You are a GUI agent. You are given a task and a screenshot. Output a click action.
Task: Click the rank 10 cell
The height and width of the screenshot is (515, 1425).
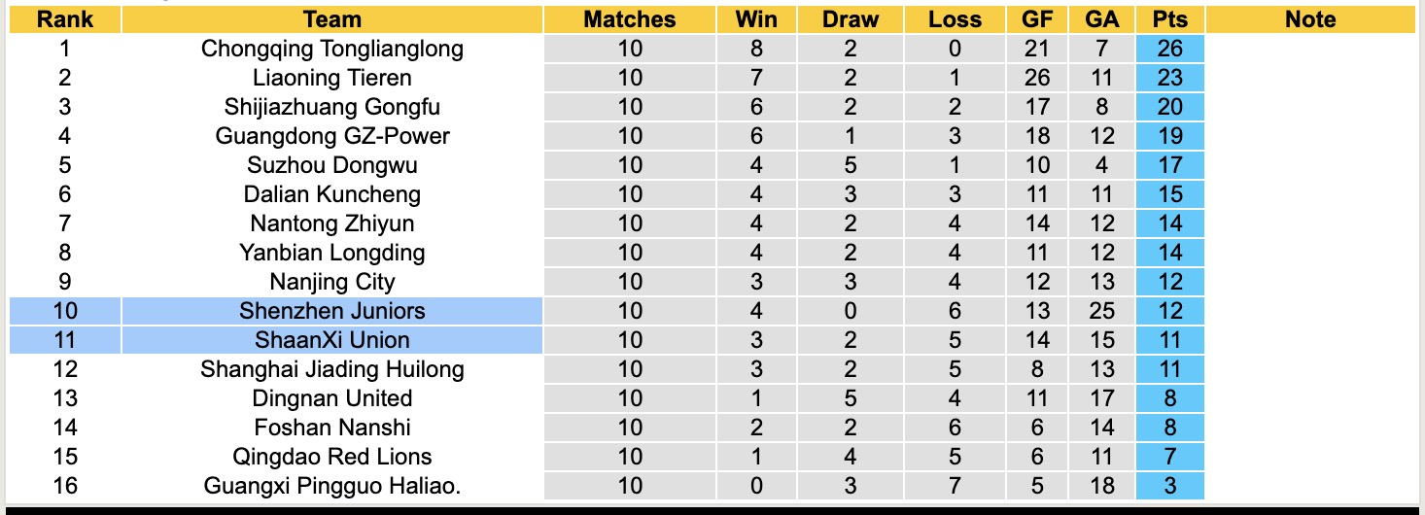coord(65,311)
